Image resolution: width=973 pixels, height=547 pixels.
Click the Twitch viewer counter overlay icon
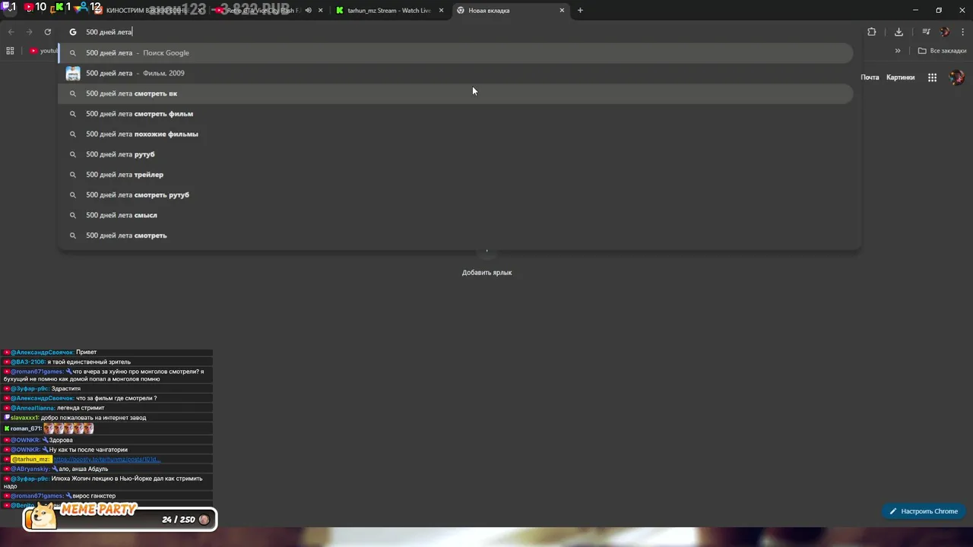6,7
